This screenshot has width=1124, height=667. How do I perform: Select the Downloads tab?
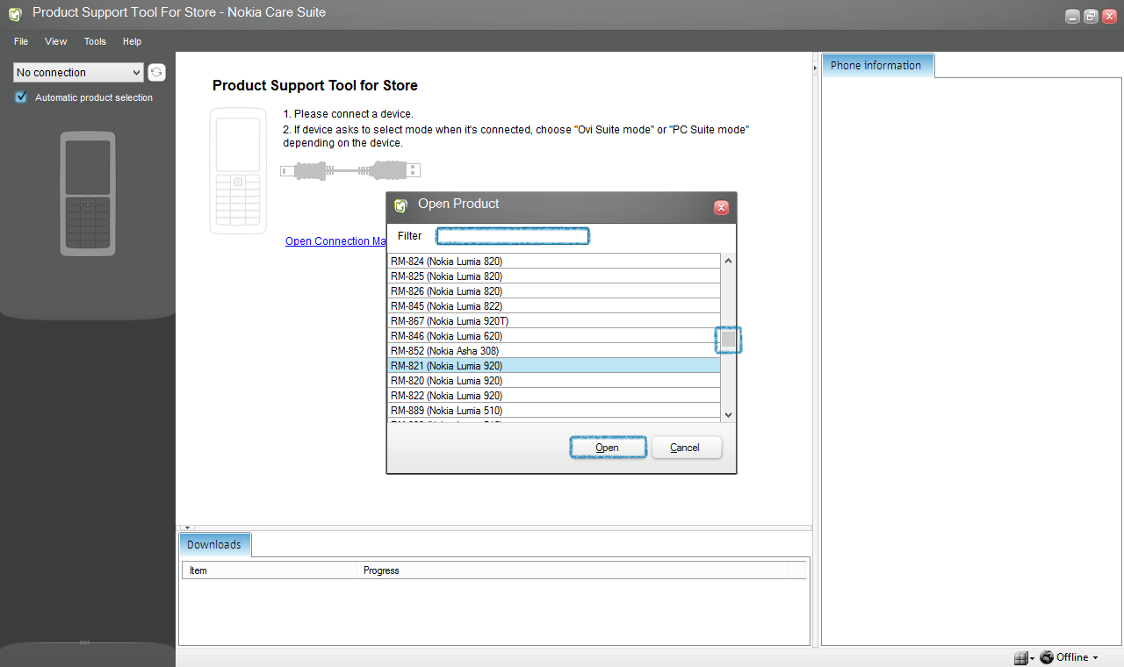(x=214, y=544)
